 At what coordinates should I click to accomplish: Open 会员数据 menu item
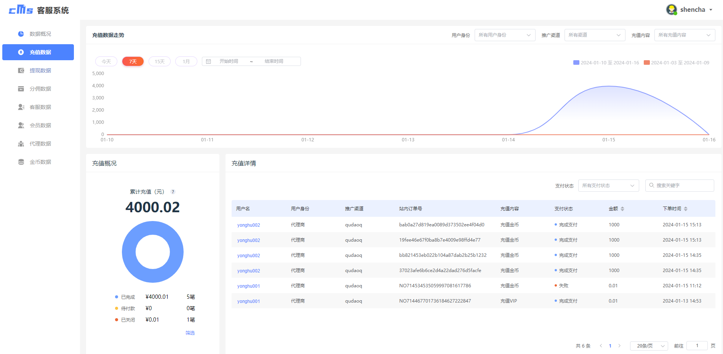(38, 125)
